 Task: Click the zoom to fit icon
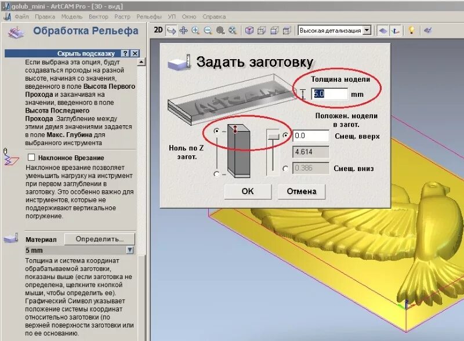(233, 30)
